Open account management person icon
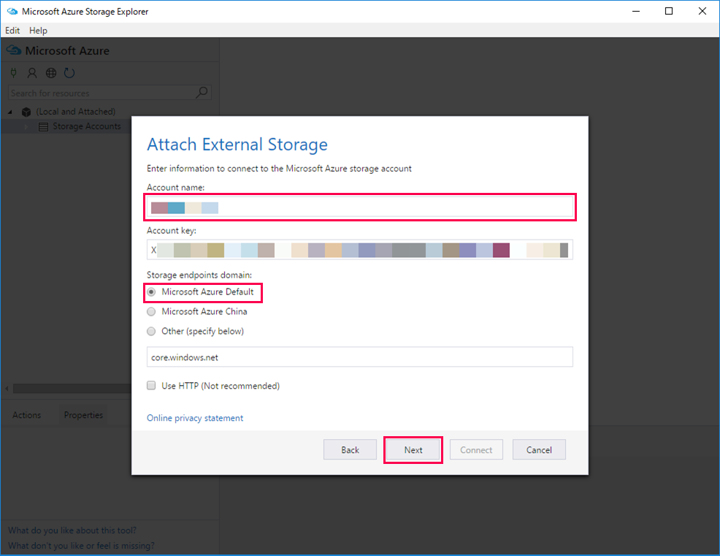Screen dimensions: 720x556 tap(32, 73)
